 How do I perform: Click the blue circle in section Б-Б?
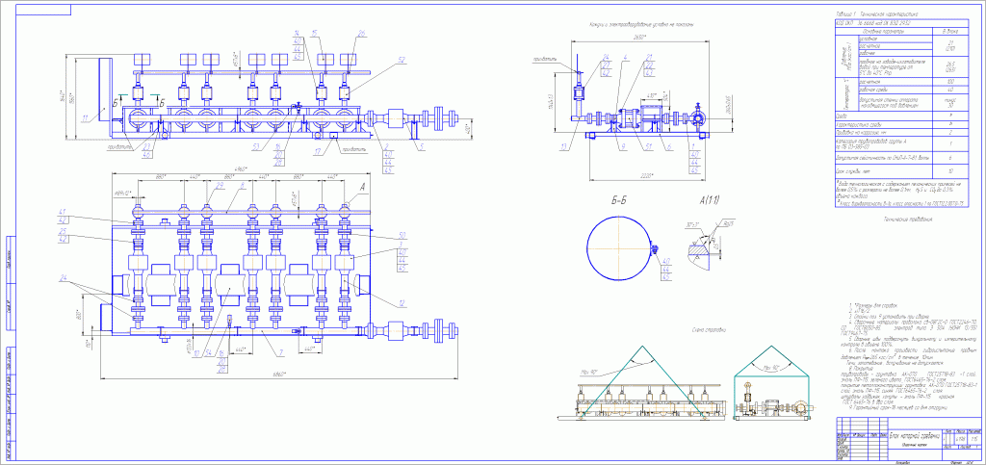[618, 247]
